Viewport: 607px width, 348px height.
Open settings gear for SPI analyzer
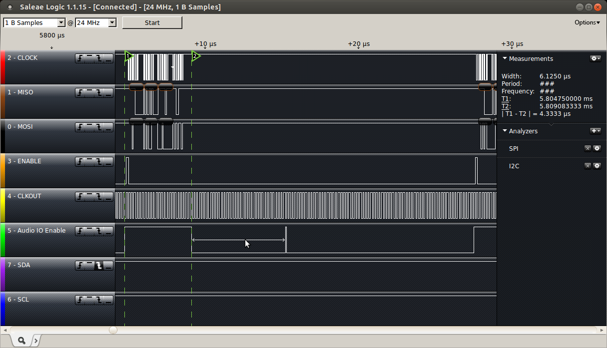pos(597,148)
